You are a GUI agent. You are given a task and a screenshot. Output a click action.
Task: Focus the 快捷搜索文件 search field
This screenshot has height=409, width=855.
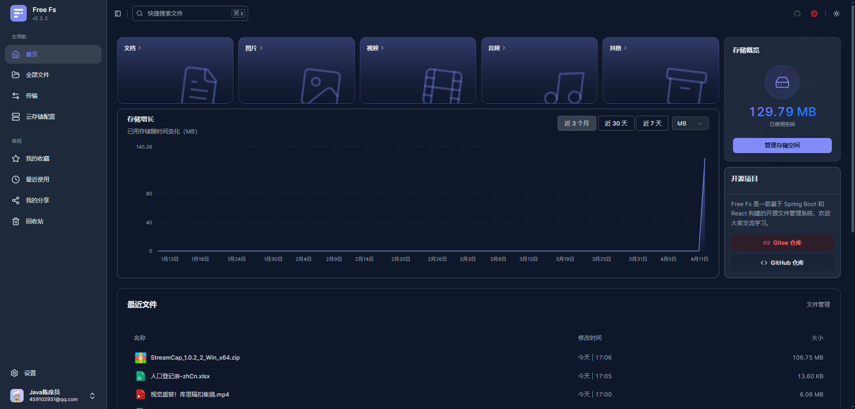pos(187,13)
